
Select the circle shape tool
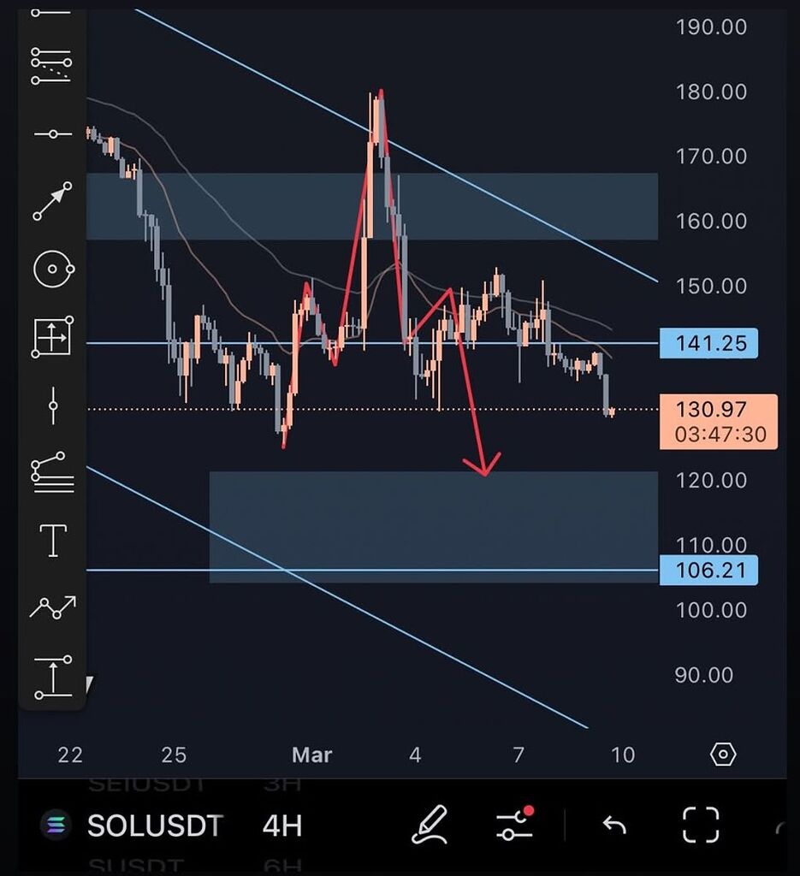[52, 269]
